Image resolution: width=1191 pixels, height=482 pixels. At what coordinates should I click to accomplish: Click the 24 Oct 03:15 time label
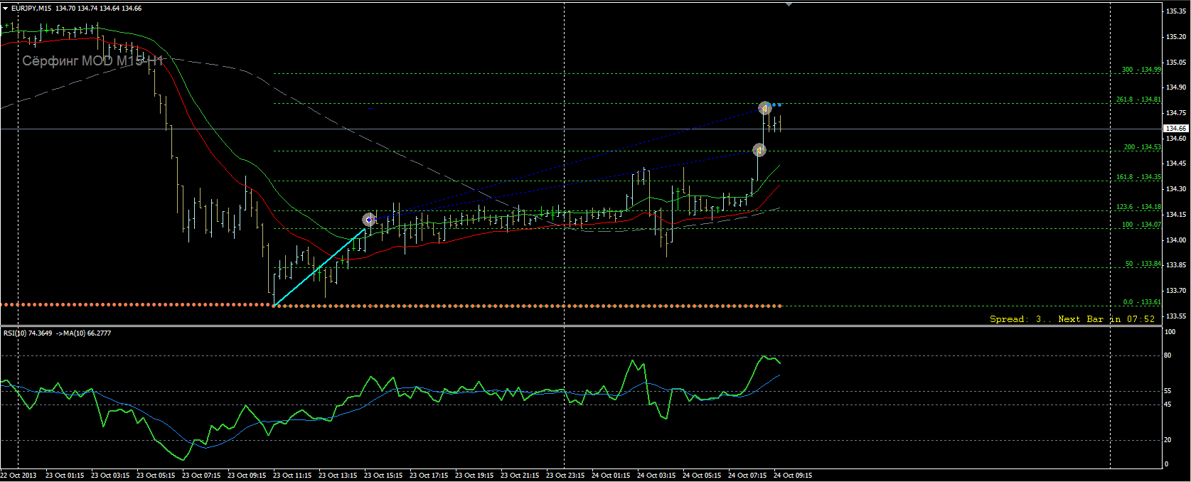click(x=656, y=475)
